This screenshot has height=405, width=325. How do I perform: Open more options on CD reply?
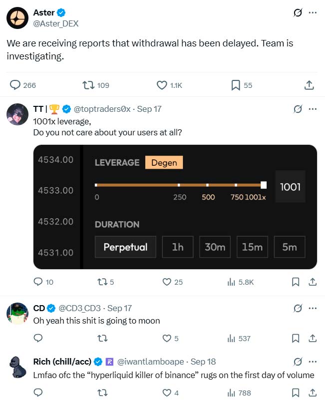click(x=313, y=308)
